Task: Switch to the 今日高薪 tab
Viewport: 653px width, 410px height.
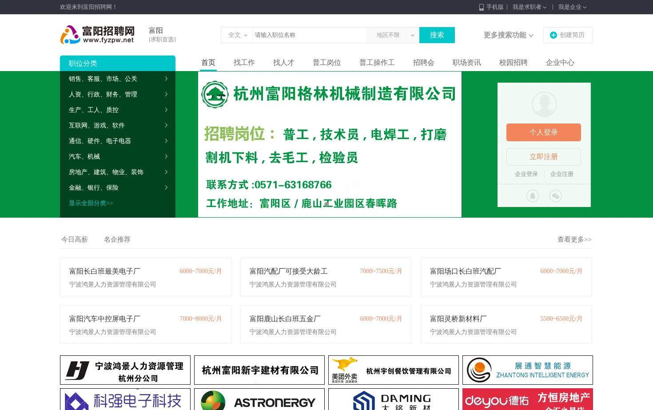Action: (75, 239)
